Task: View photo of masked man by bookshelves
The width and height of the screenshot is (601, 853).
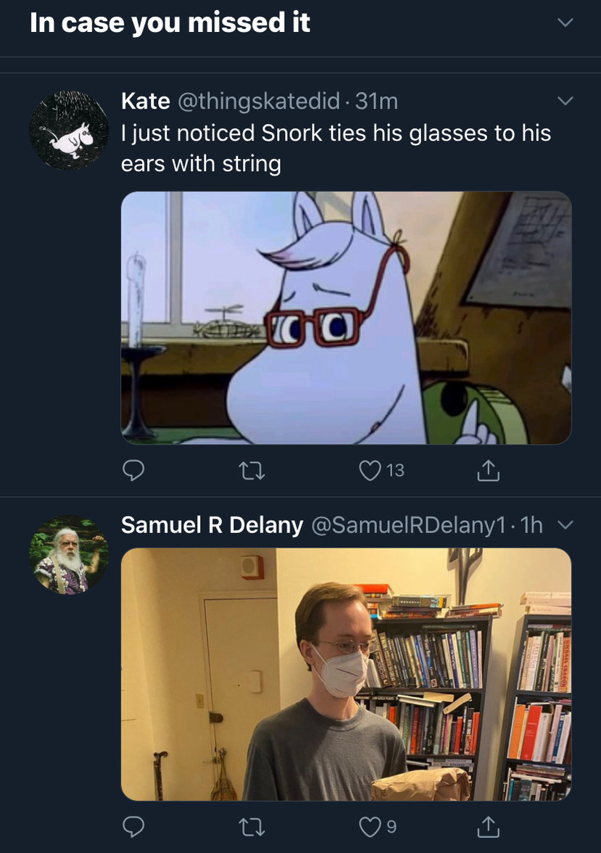Action: (x=346, y=674)
